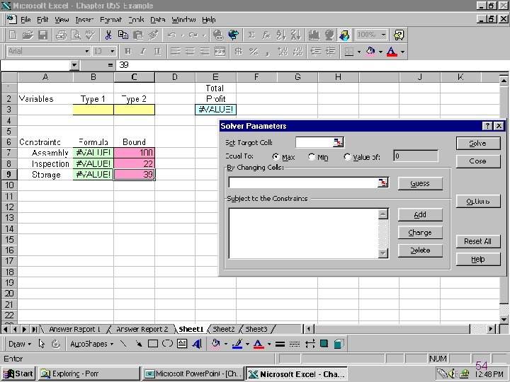Viewport: 510px width, 382px height.
Task: Select Min radio button in Solver
Action: (312, 157)
